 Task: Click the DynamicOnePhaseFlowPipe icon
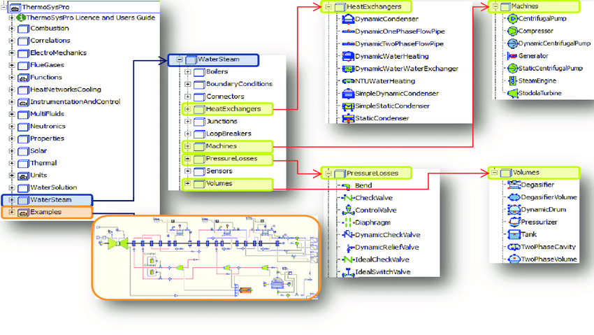(348, 31)
